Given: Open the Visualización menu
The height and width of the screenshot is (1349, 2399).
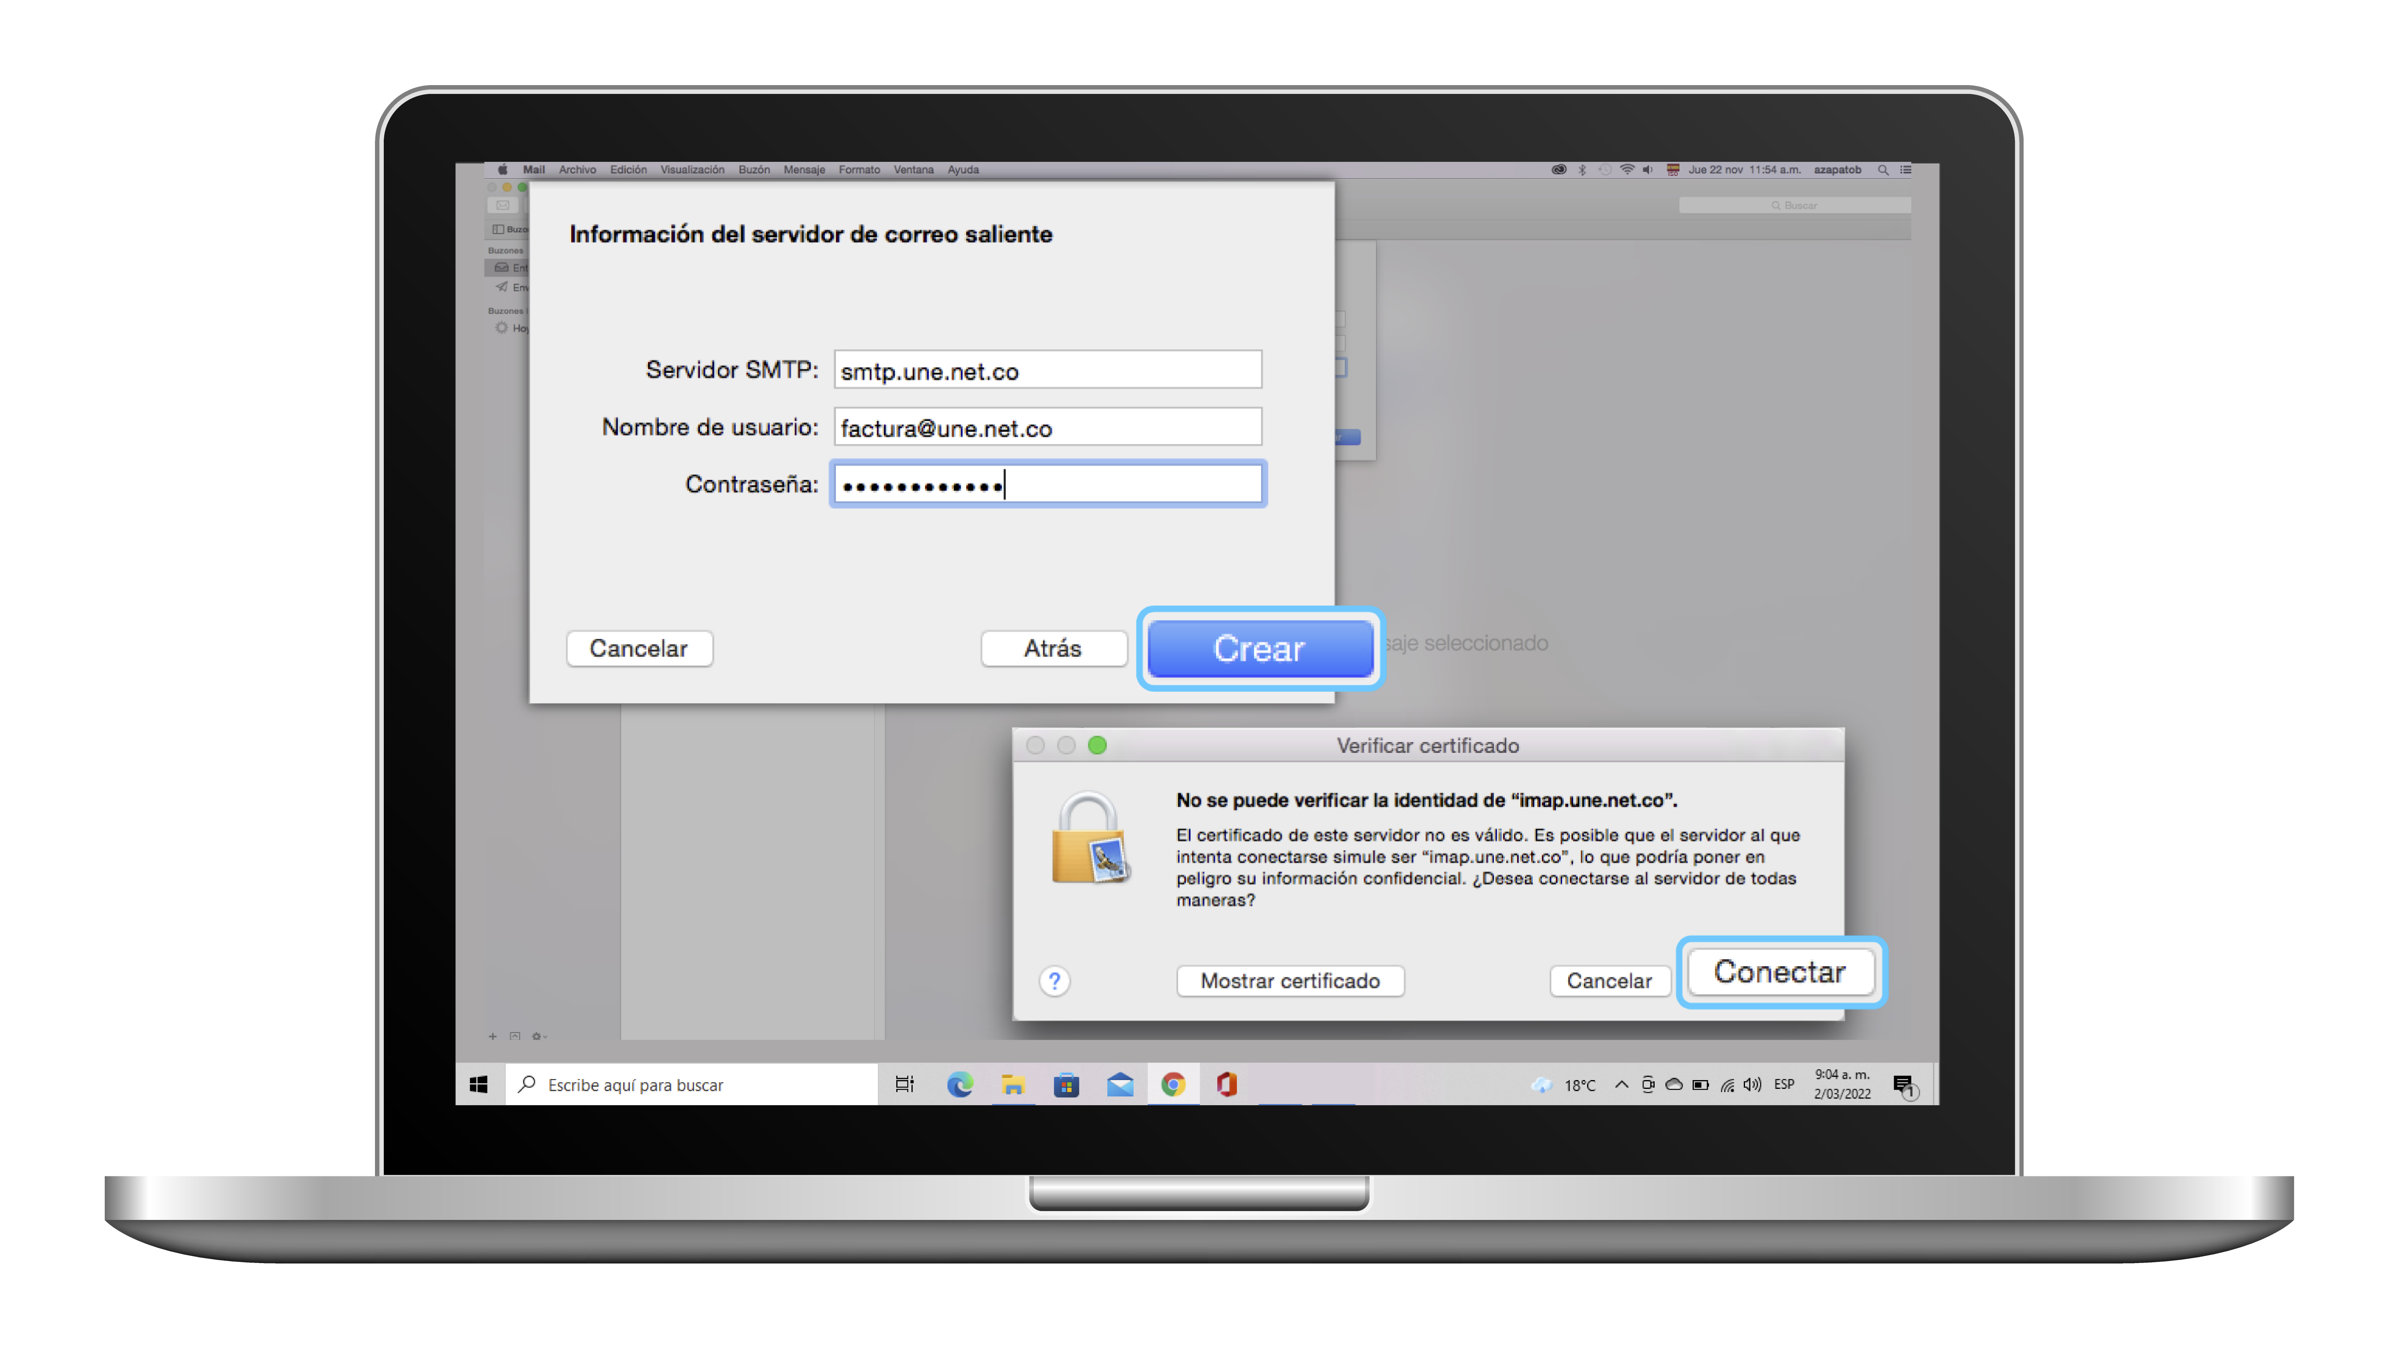Looking at the screenshot, I should [x=692, y=169].
